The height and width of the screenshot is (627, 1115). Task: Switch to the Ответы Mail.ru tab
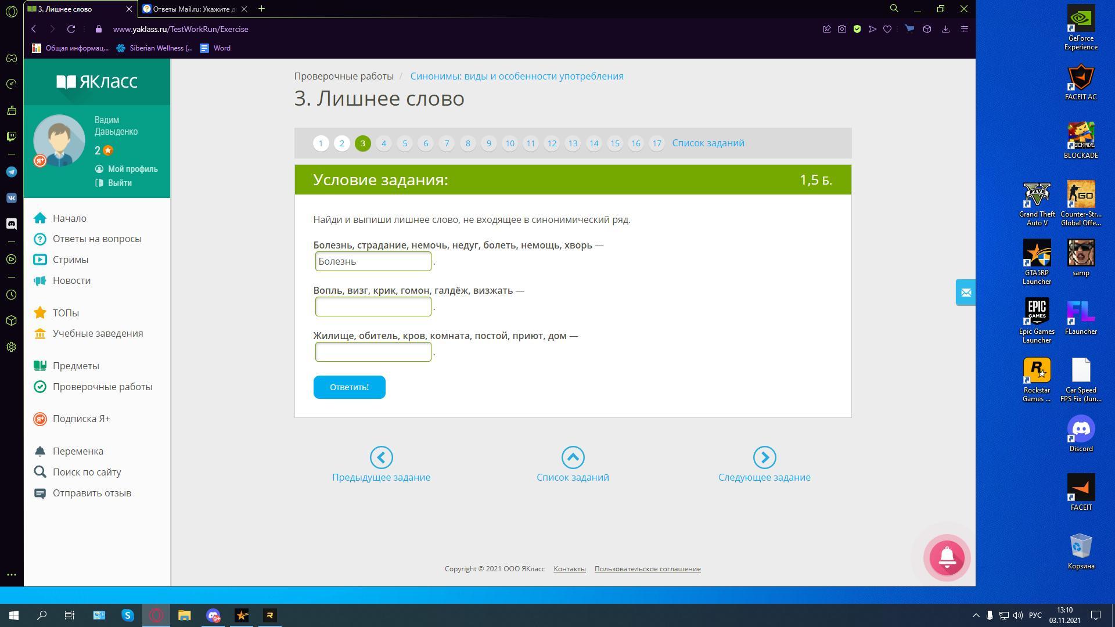click(194, 9)
